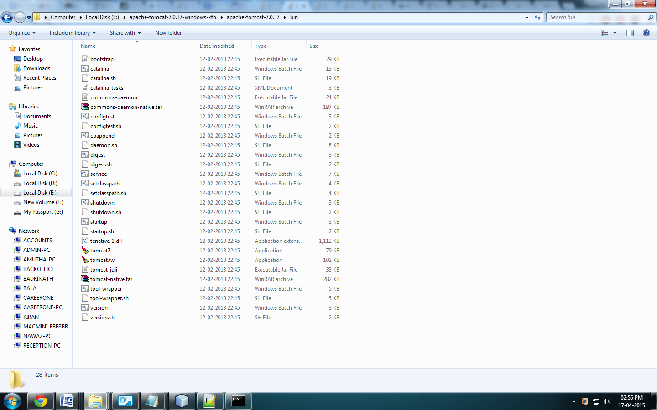This screenshot has height=410, width=657.
Task: Select the commons-daemon-native.tar archive icon
Action: pyautogui.click(x=85, y=107)
